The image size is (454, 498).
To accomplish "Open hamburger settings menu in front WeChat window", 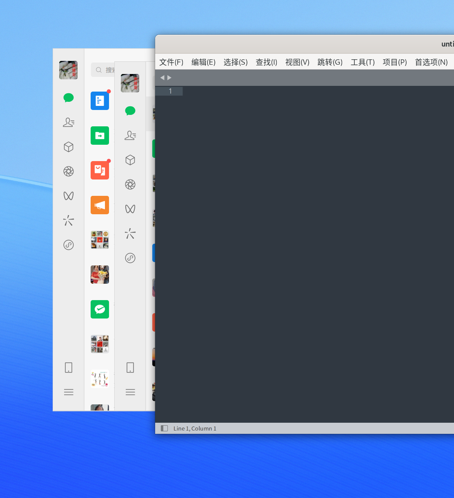I will click(x=130, y=392).
